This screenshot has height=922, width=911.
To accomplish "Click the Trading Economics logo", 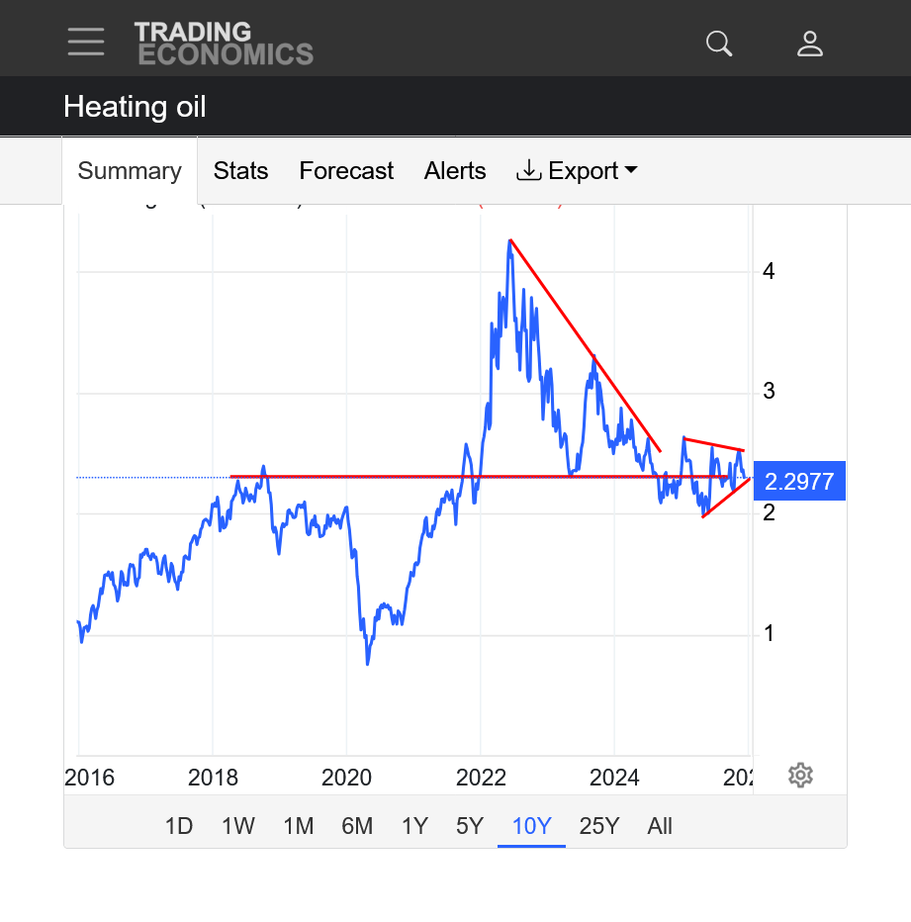I will pyautogui.click(x=224, y=44).
